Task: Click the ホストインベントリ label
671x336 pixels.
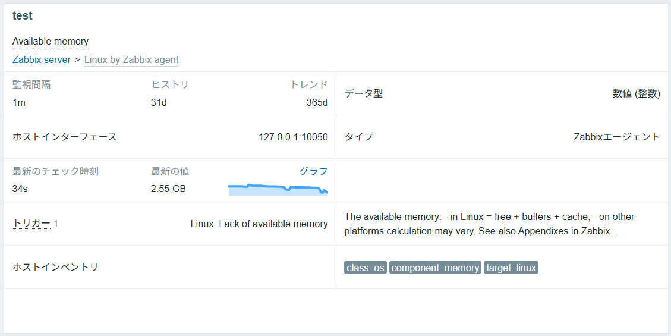Action: click(55, 267)
